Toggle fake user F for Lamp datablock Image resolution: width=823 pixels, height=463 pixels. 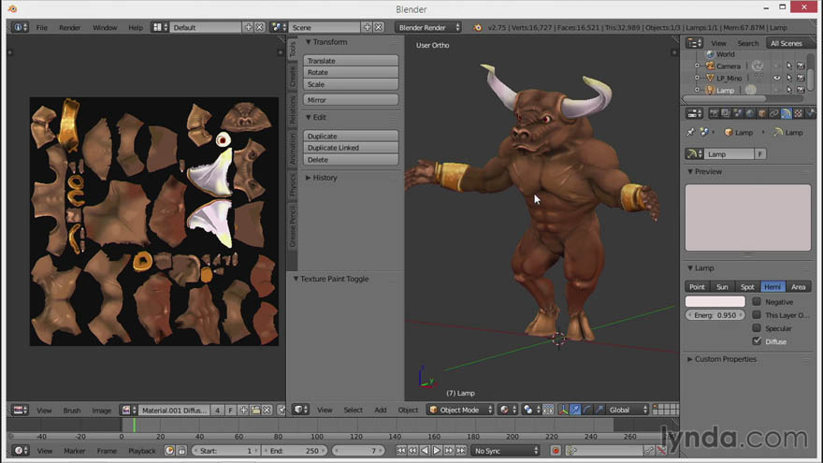click(760, 153)
